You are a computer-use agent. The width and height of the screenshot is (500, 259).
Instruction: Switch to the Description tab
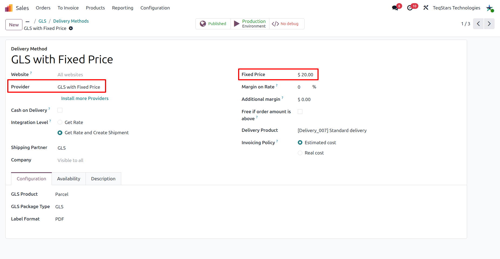tap(103, 179)
